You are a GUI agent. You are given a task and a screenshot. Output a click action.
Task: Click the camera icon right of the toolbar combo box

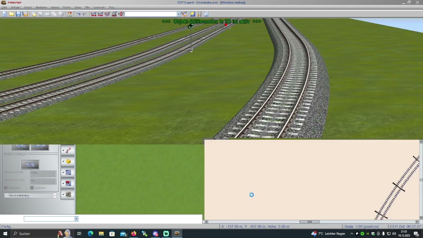click(184, 14)
